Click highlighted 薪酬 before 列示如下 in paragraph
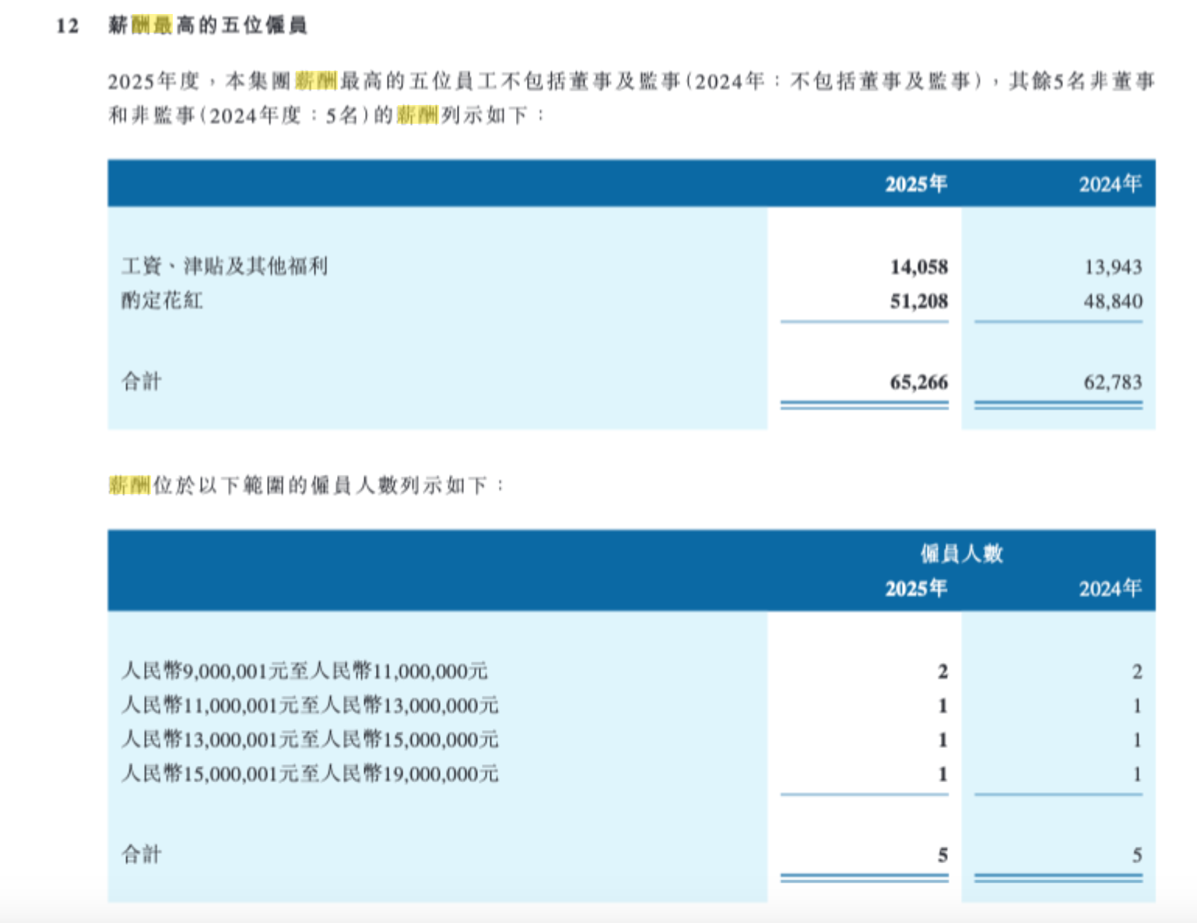Screen dimensions: 1197x923 [x=417, y=116]
